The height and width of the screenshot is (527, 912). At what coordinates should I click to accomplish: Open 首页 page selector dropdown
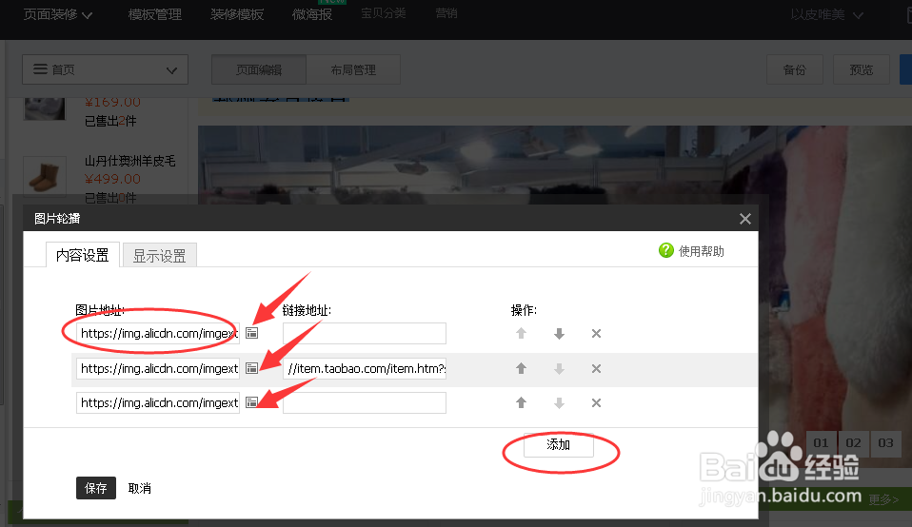(106, 69)
